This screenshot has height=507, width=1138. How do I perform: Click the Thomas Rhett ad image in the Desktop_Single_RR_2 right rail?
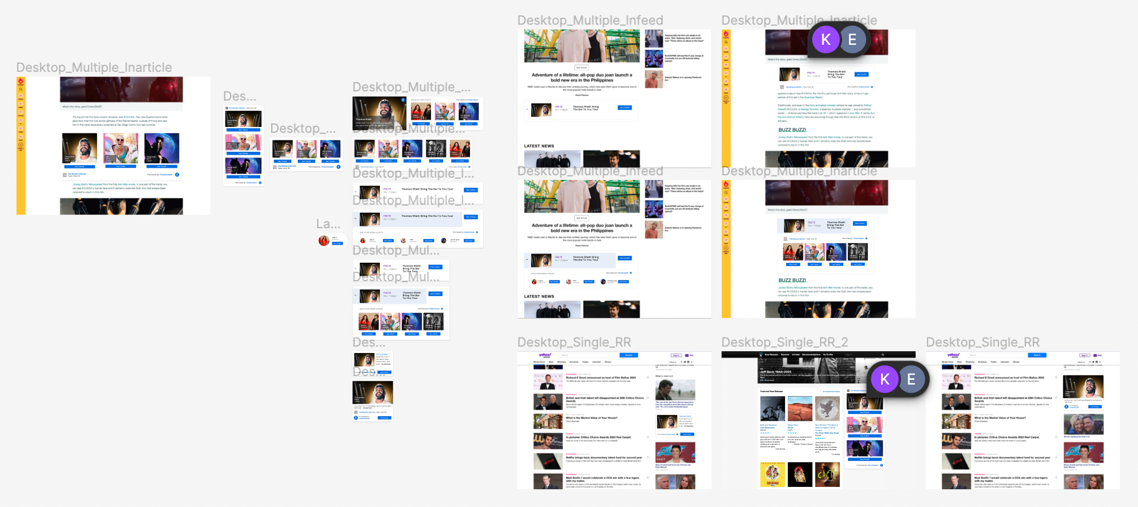point(864,402)
